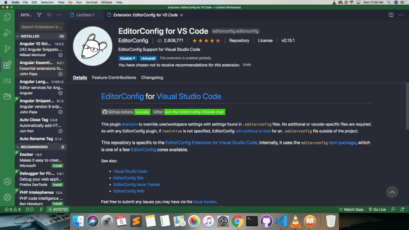The width and height of the screenshot is (409, 230).
Task: Open the Disable dropdown for EditorConfig
Action: (127, 59)
